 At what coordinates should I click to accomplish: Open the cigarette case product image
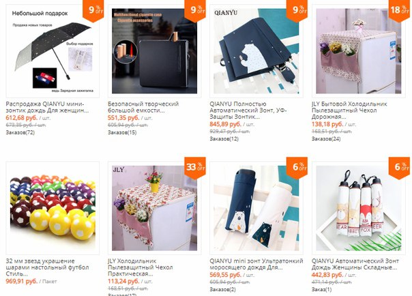[154, 51]
